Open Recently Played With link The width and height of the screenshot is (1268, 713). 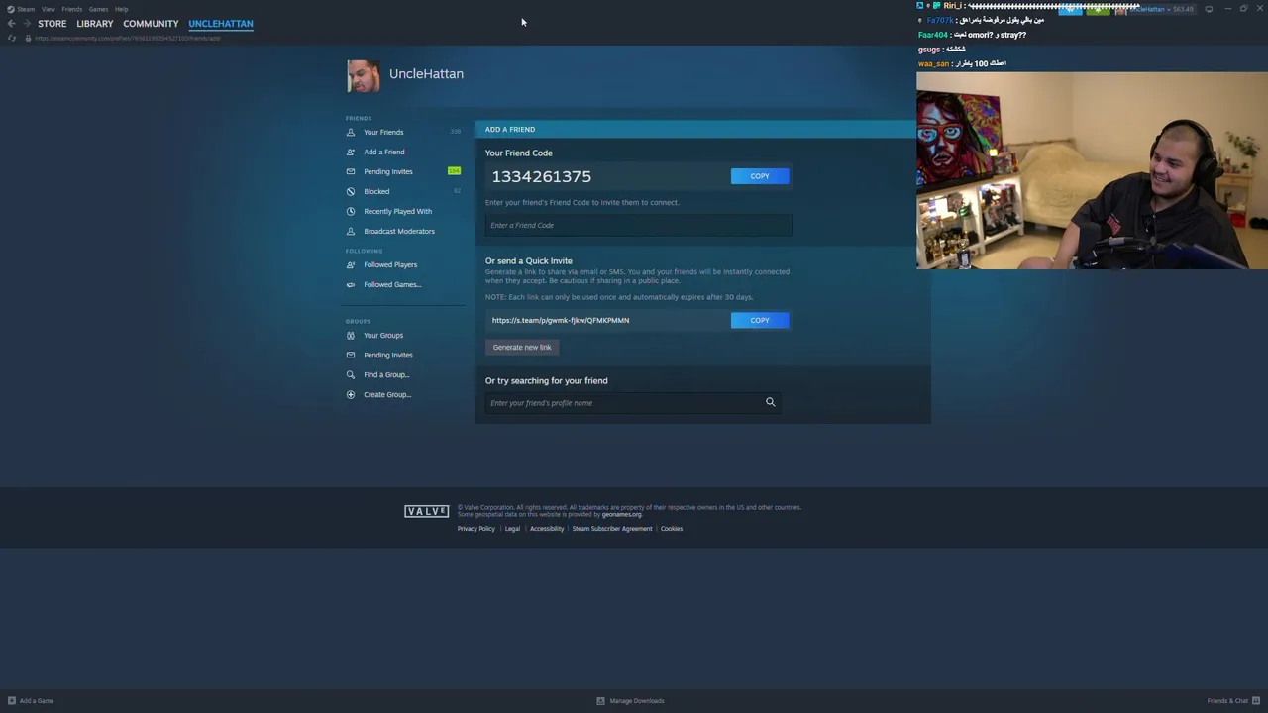click(397, 211)
